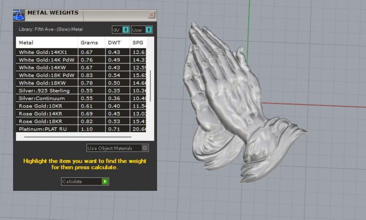Viewport: 366px width, 220px height.
Task: Click the Library: Fifth Ave - (Slow)-Metal label
Action: click(x=51, y=30)
